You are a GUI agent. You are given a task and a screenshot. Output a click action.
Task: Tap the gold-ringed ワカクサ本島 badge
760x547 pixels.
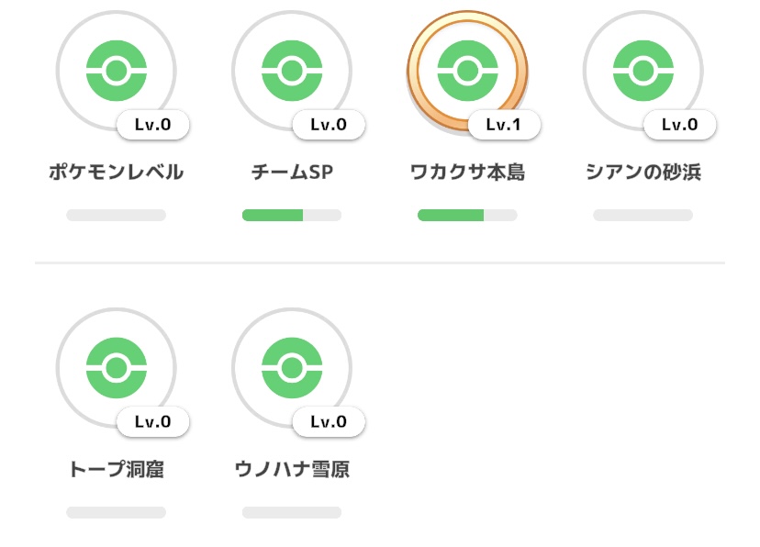click(x=467, y=71)
